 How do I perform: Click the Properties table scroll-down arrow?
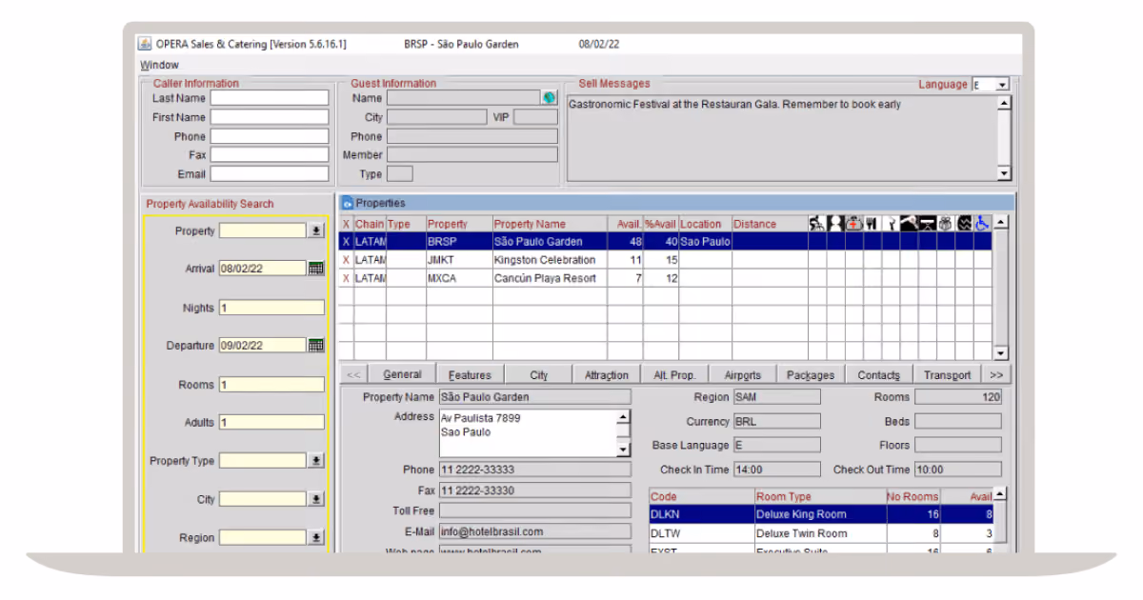pos(999,353)
